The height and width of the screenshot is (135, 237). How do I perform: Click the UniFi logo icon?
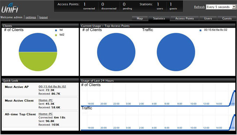tap(10, 8)
